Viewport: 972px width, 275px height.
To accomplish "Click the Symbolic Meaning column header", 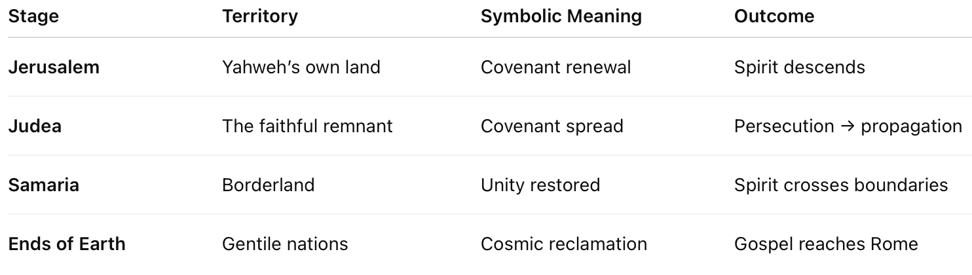I will (561, 16).
